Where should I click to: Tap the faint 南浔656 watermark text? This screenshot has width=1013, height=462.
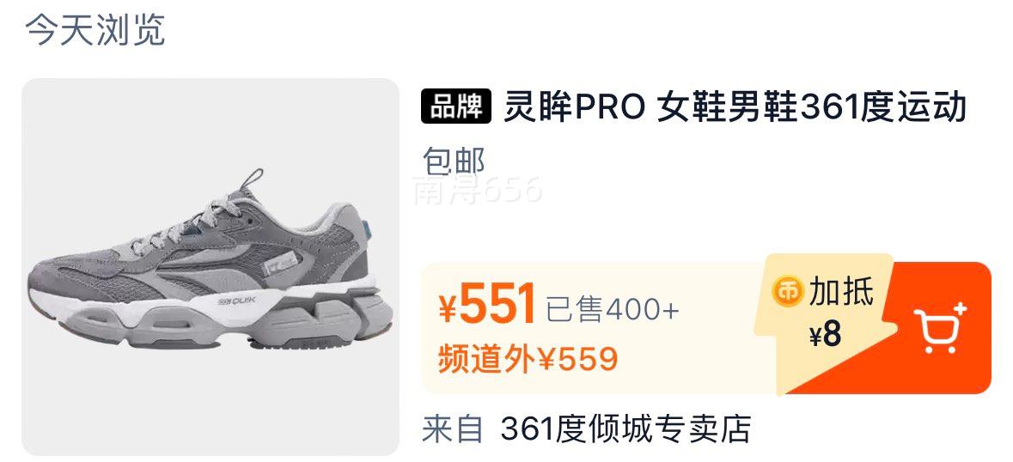478,190
